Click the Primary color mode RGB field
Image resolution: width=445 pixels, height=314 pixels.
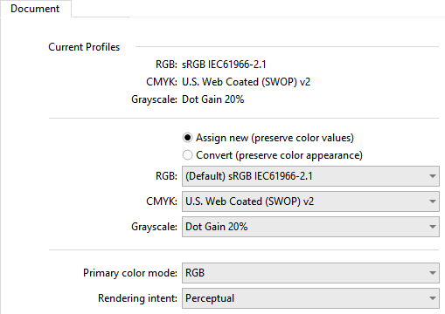coord(310,273)
